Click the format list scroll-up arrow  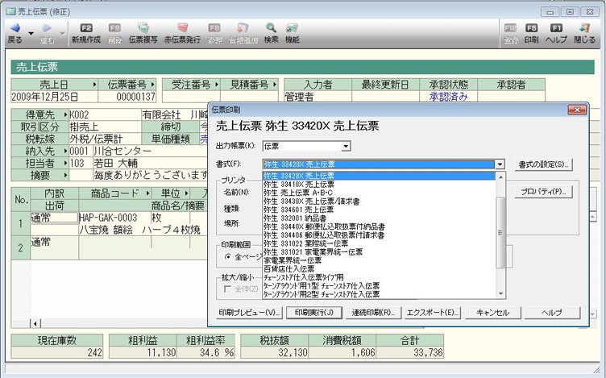point(500,177)
